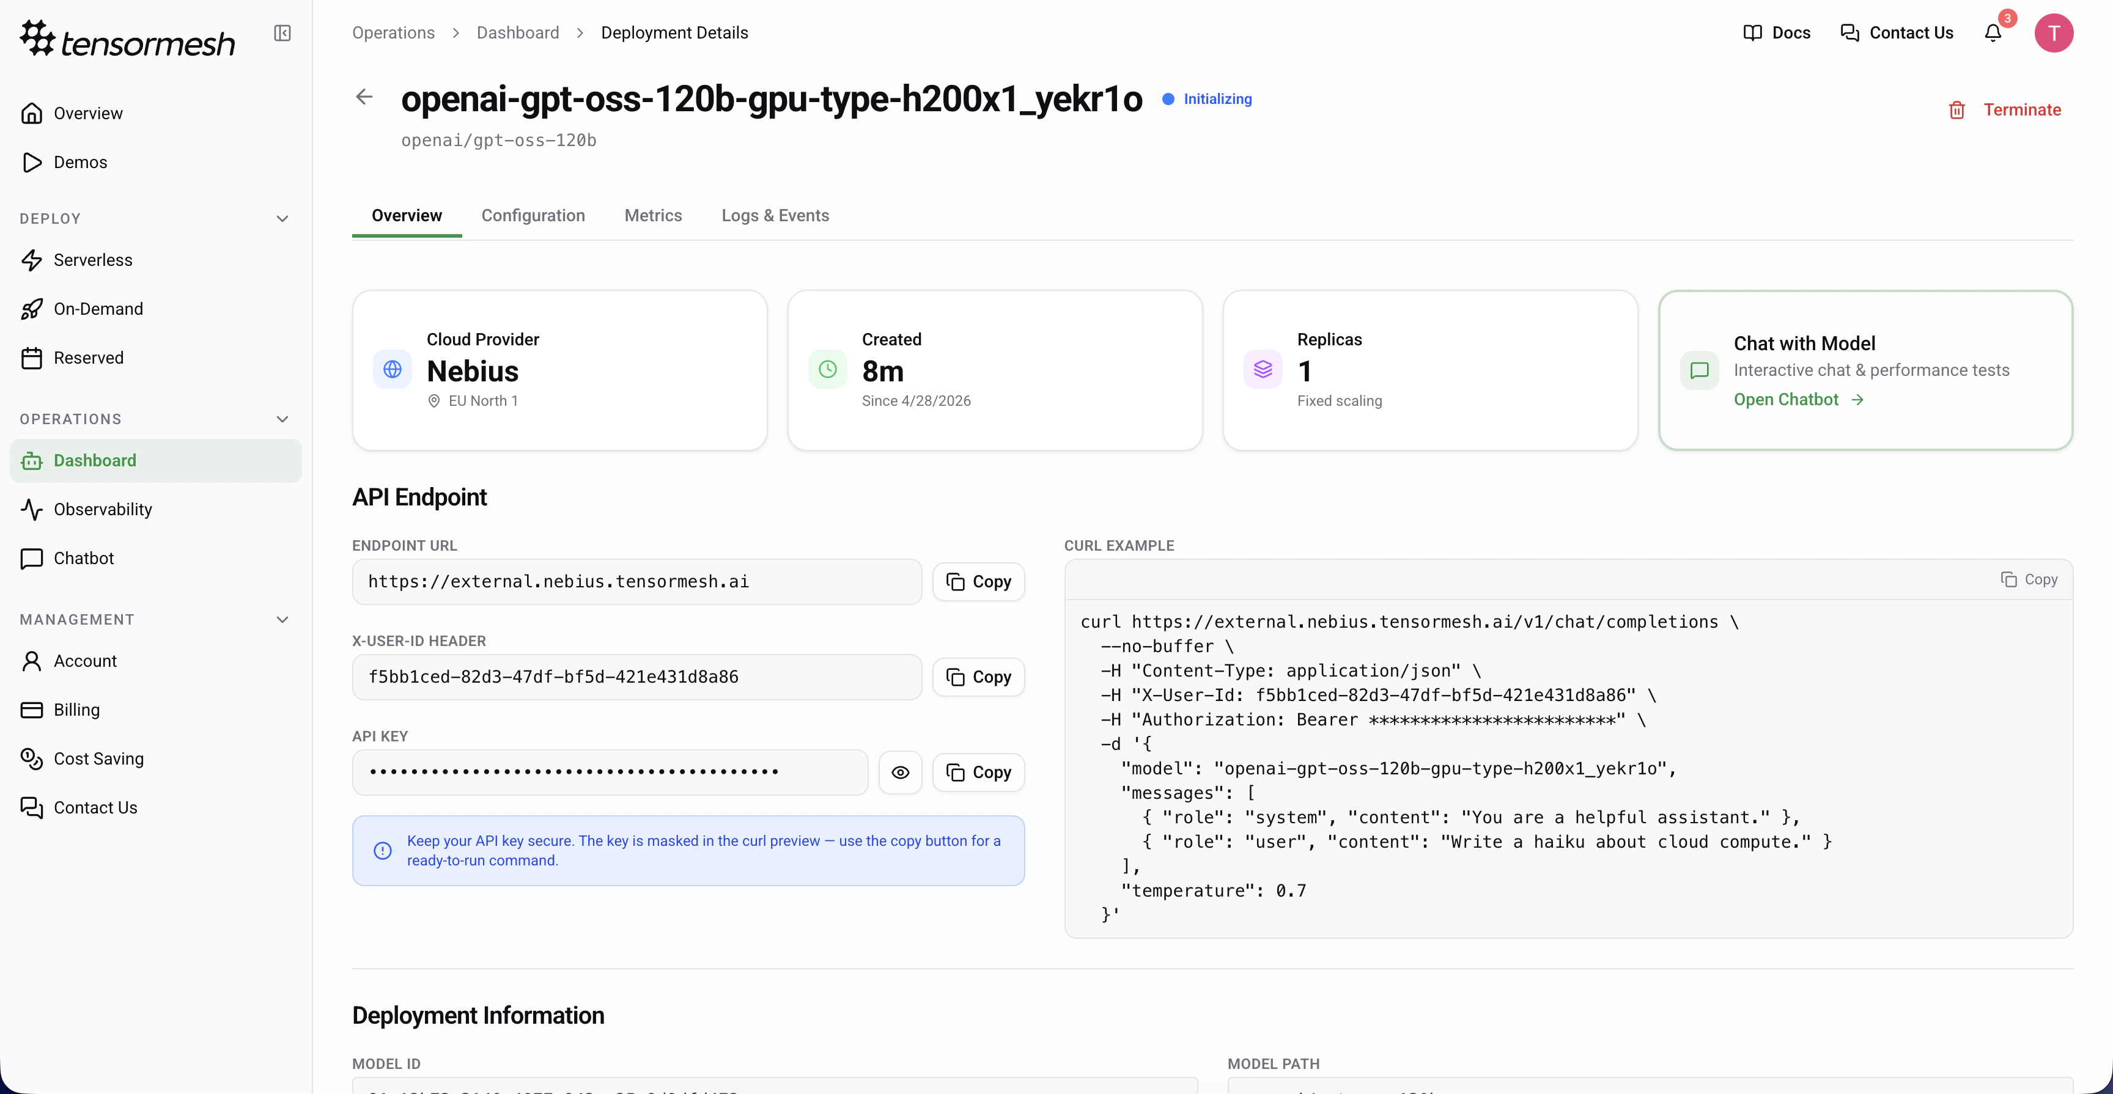Switch to the Logs & Events tab
Screen dimensions: 2113x1094
(x=775, y=216)
